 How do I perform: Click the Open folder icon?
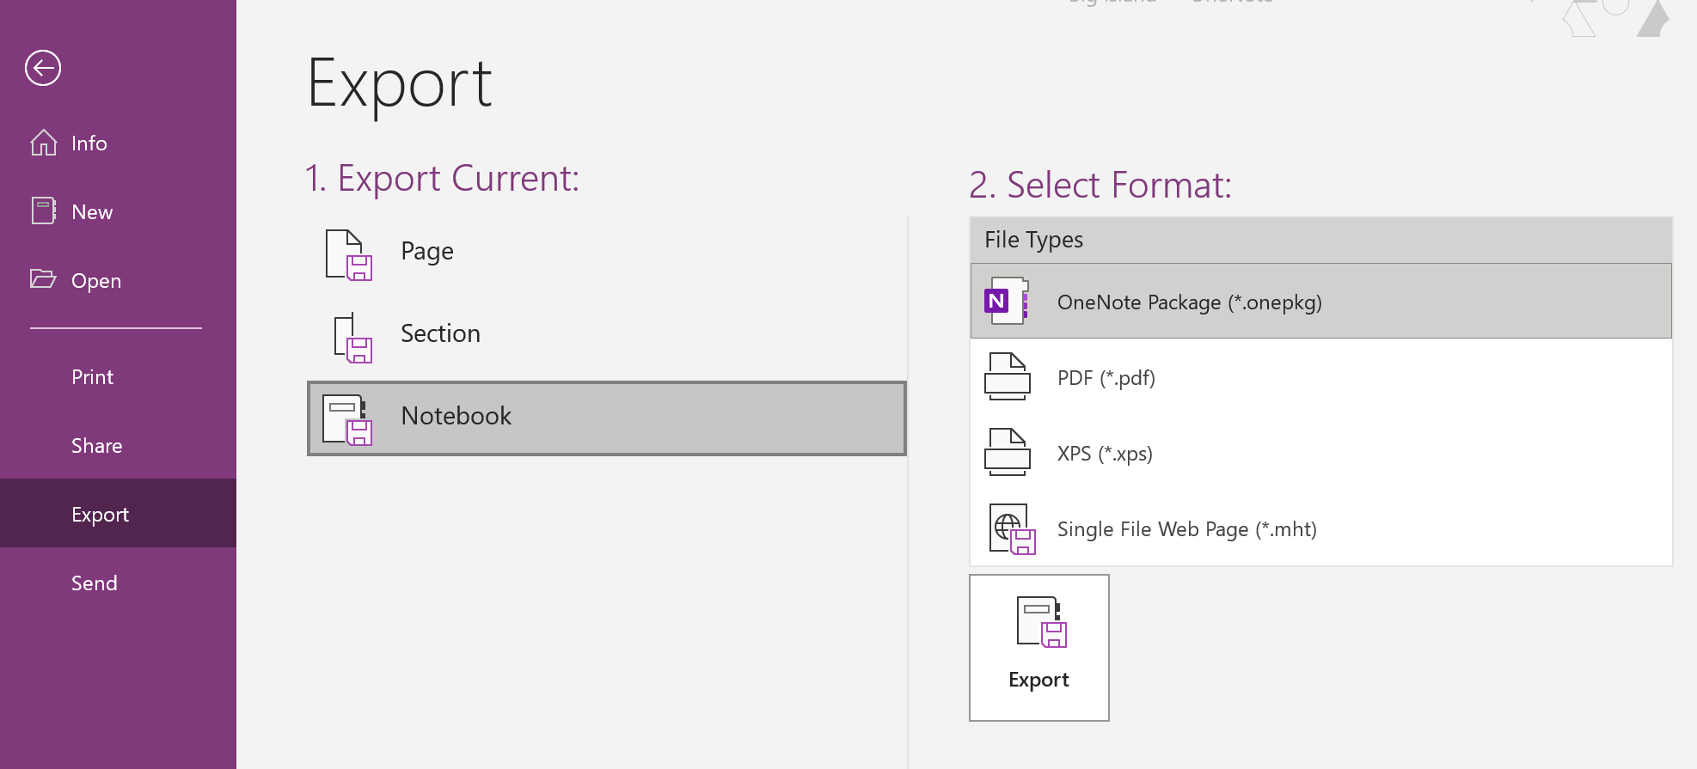pyautogui.click(x=43, y=279)
